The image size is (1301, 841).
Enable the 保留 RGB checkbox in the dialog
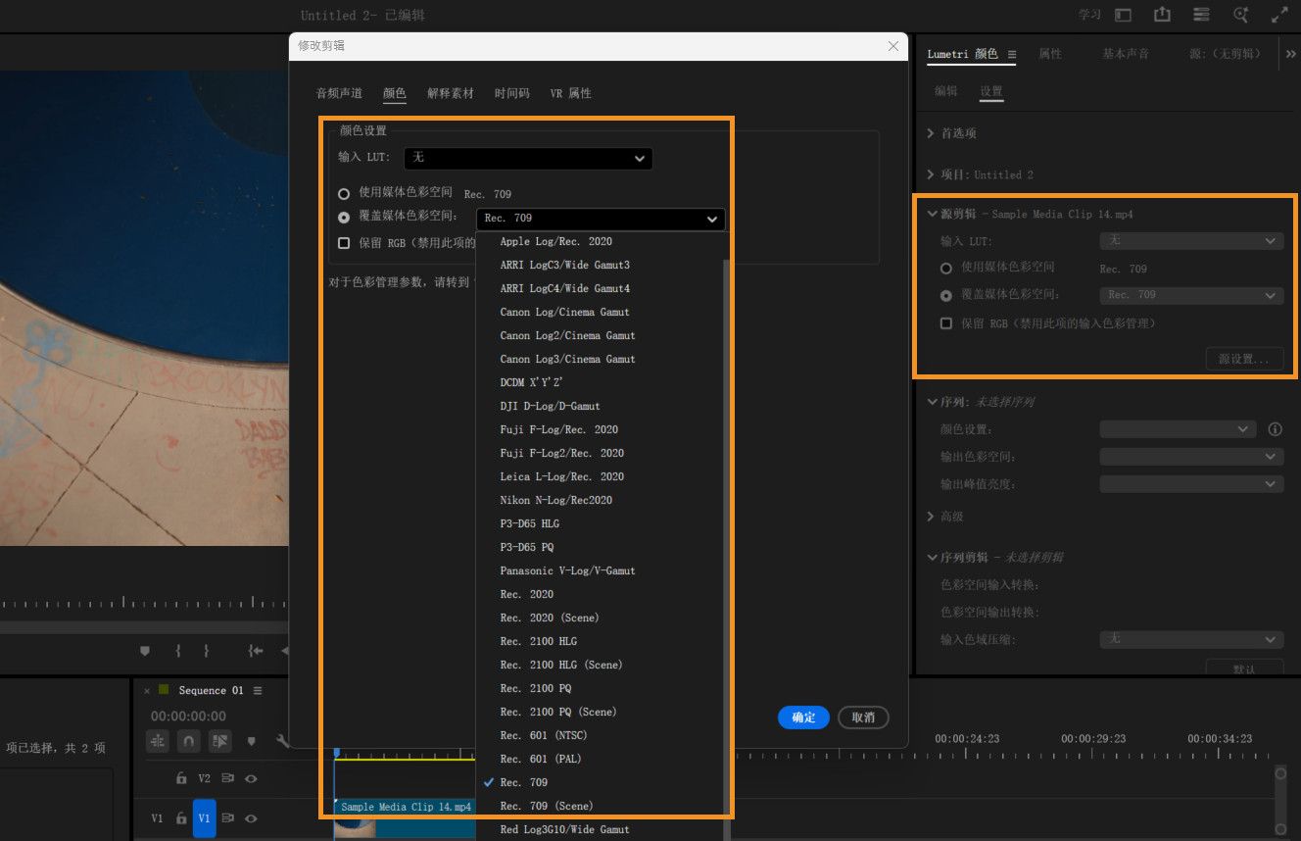click(x=345, y=241)
